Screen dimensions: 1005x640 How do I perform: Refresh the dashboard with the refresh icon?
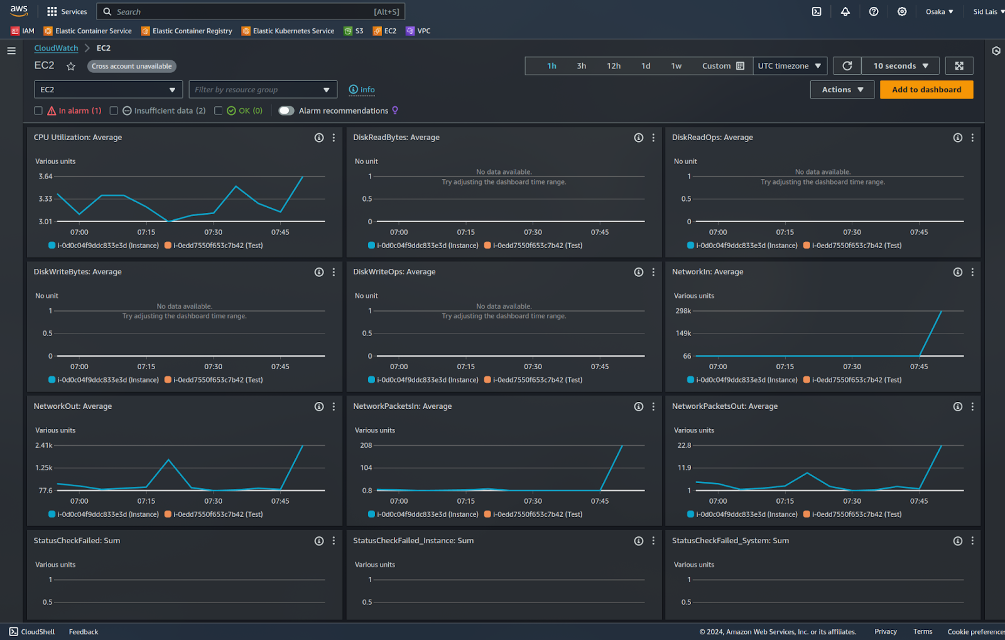point(847,65)
